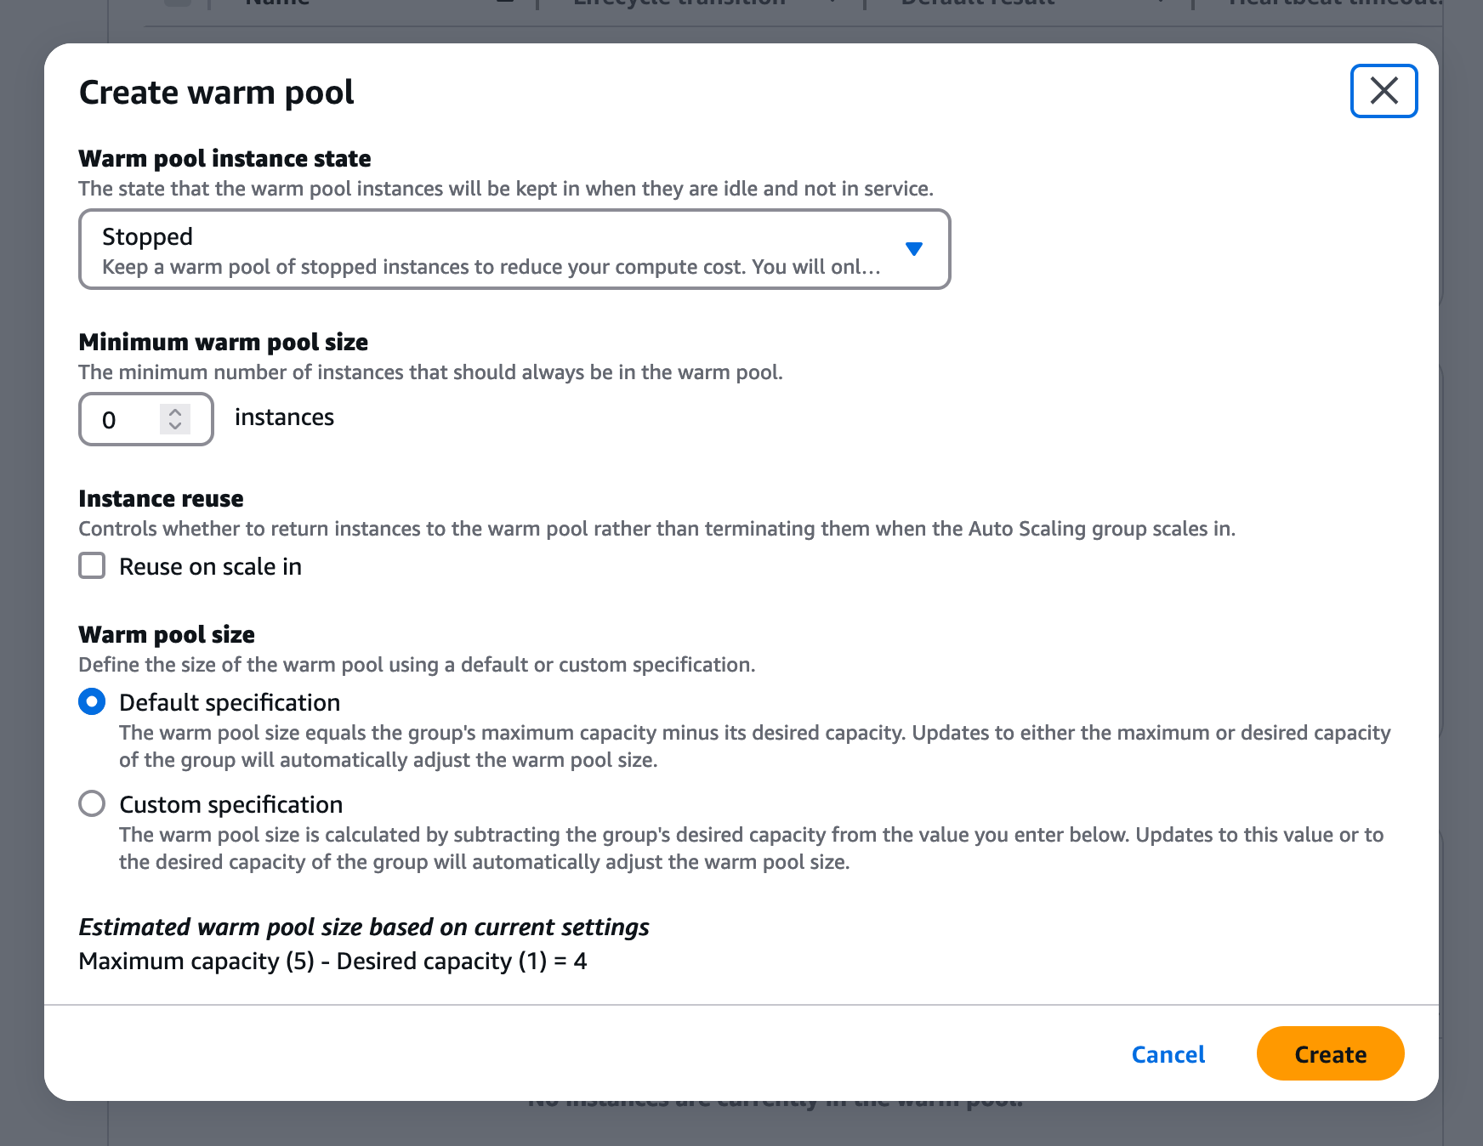Viewport: 1483px width, 1146px height.
Task: Open the instance state dropdown via its caret icon
Action: pos(914,249)
